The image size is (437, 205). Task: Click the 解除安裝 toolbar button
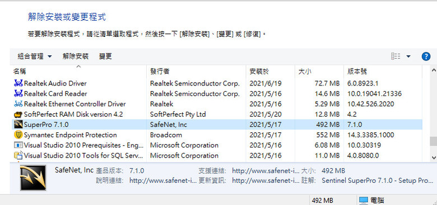pos(76,56)
